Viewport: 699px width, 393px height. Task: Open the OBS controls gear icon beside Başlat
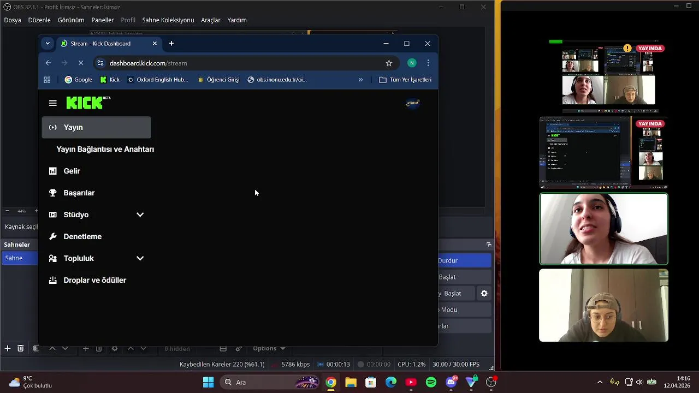click(484, 293)
